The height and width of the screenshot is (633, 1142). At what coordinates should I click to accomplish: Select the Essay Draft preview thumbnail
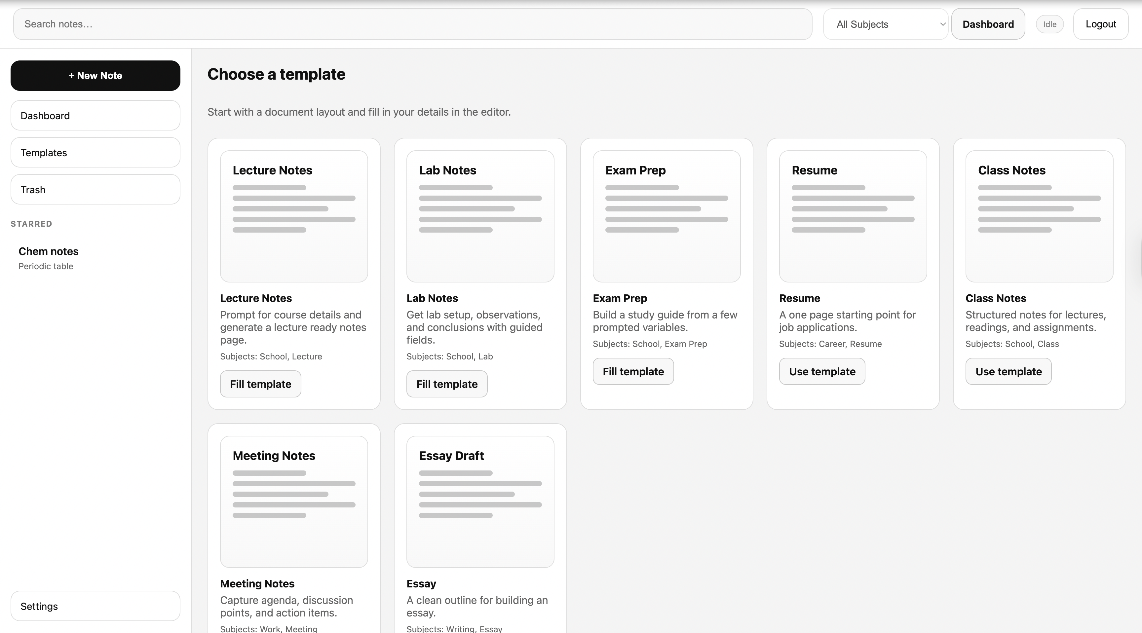point(480,502)
